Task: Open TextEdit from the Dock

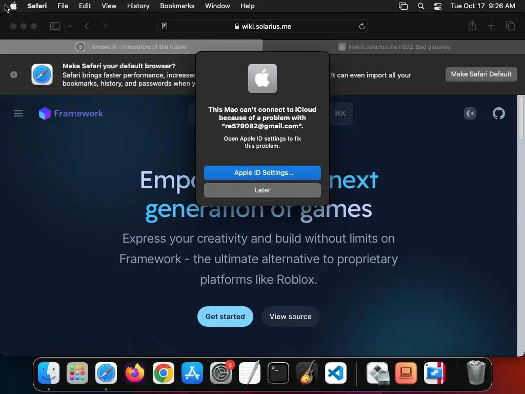Action: pos(250,372)
